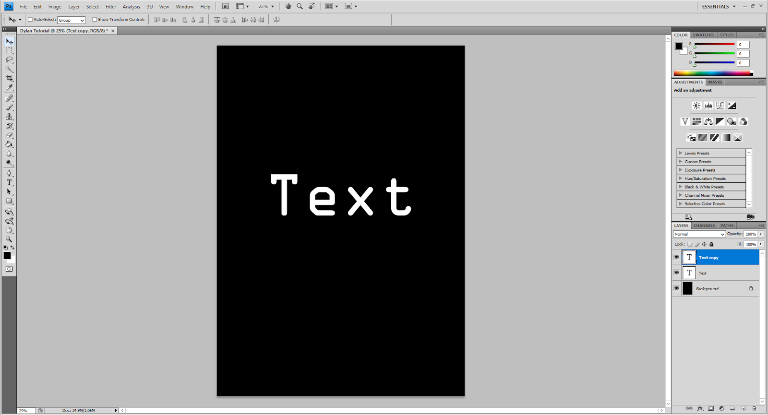Open the Analysis menu
768x415 pixels.
point(132,7)
